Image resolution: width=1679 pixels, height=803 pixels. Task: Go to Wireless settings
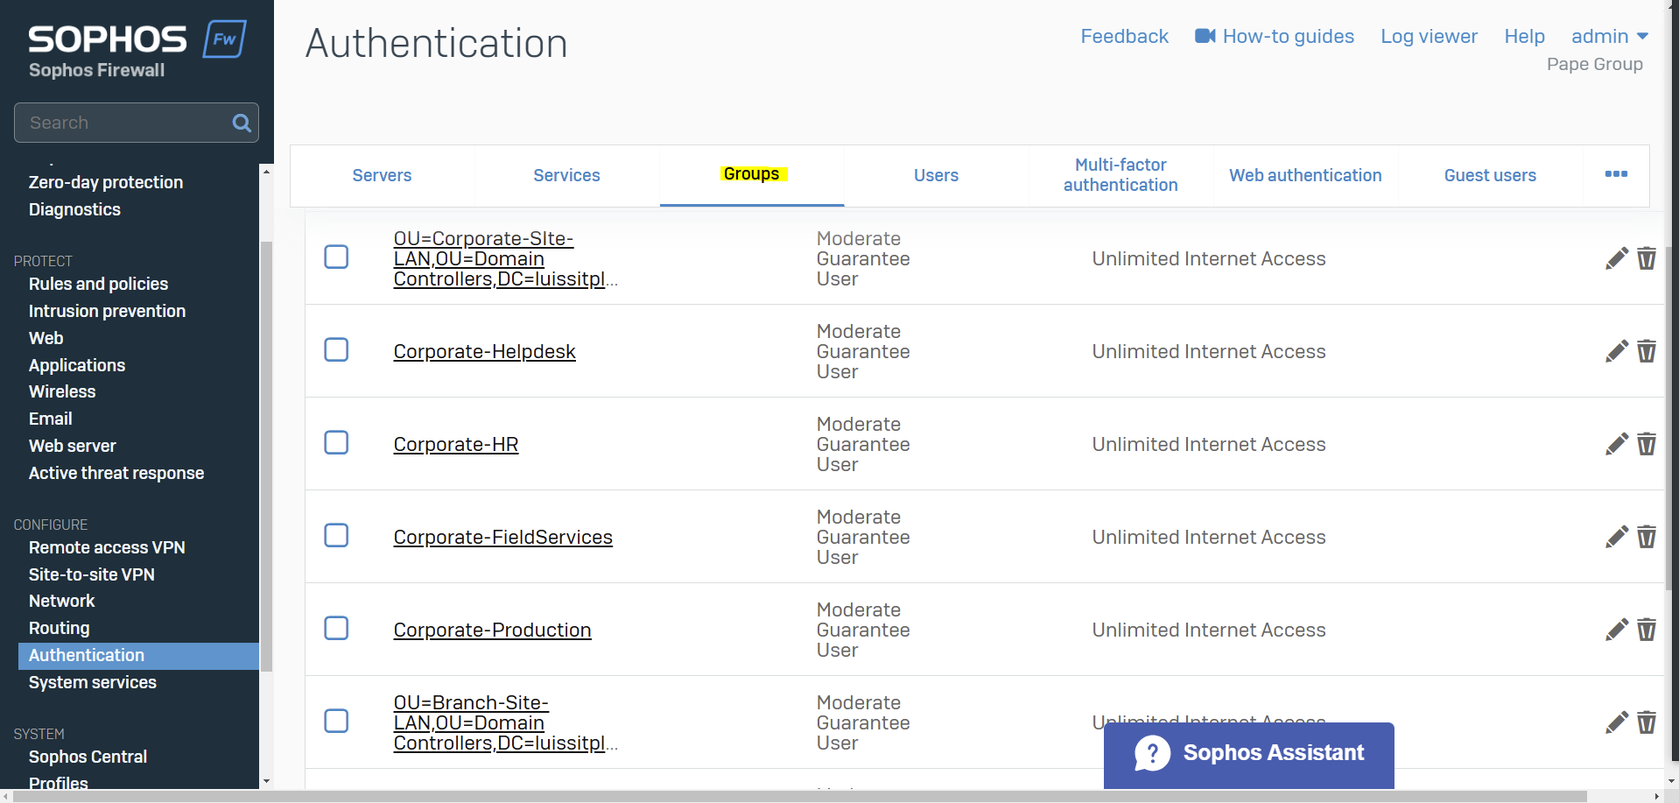(x=62, y=391)
